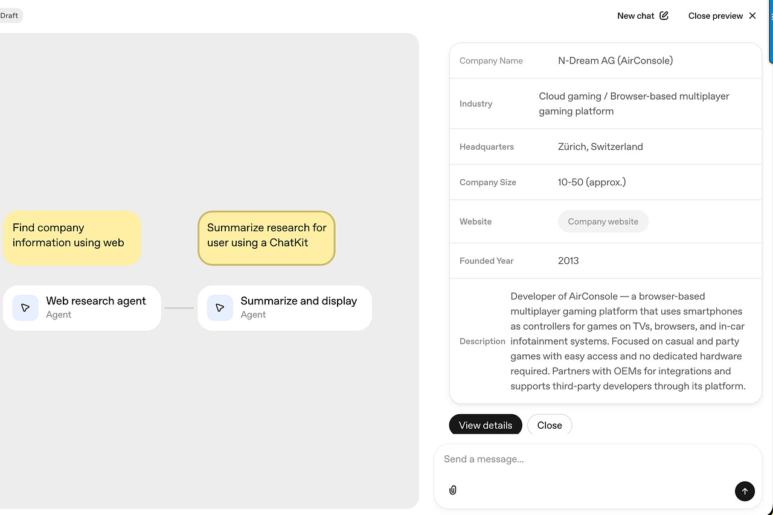Click the send message arrow button

(745, 491)
